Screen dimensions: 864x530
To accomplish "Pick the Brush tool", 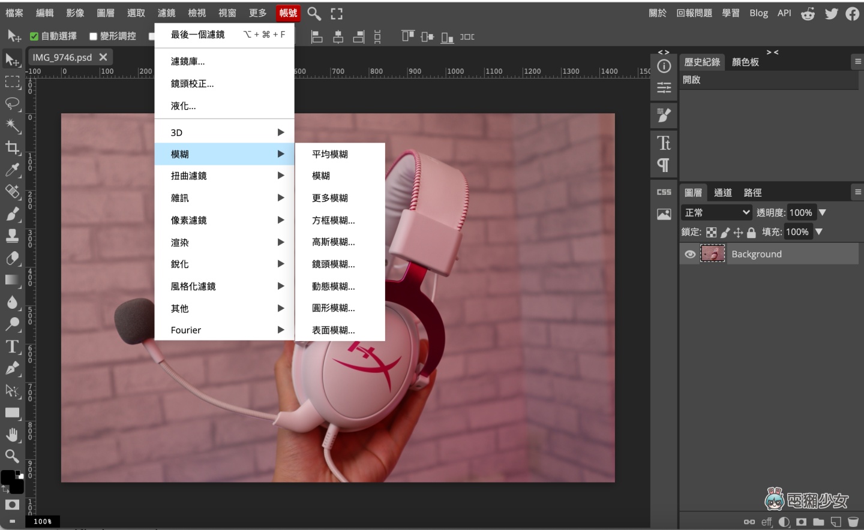I will (13, 213).
